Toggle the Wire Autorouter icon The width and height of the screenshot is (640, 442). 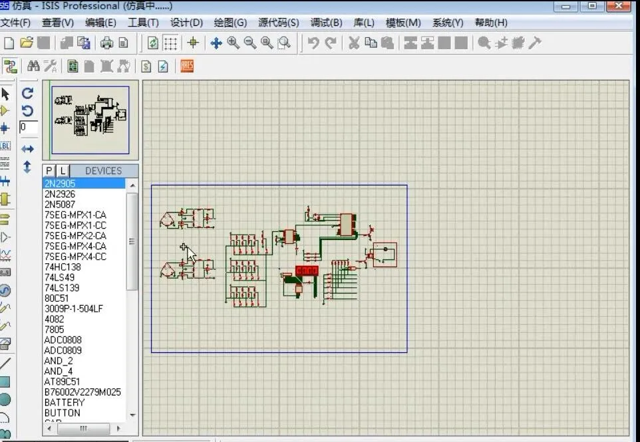10,66
